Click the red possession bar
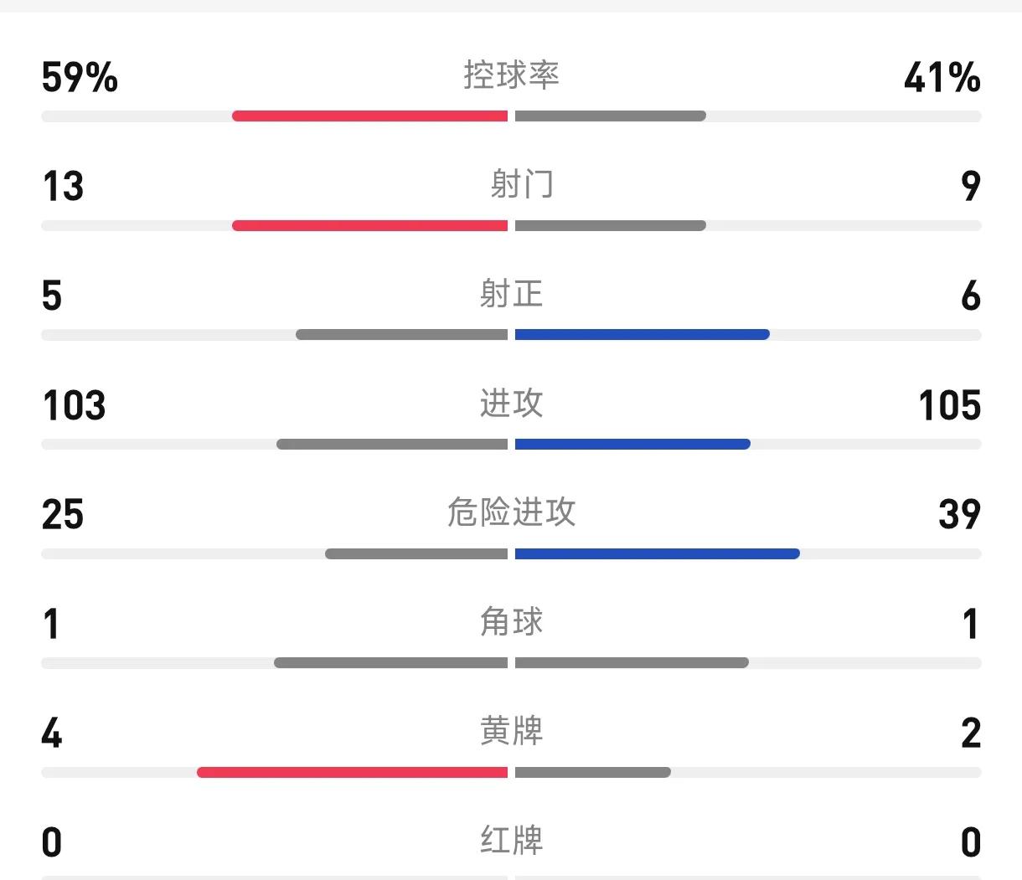 [x=369, y=116]
